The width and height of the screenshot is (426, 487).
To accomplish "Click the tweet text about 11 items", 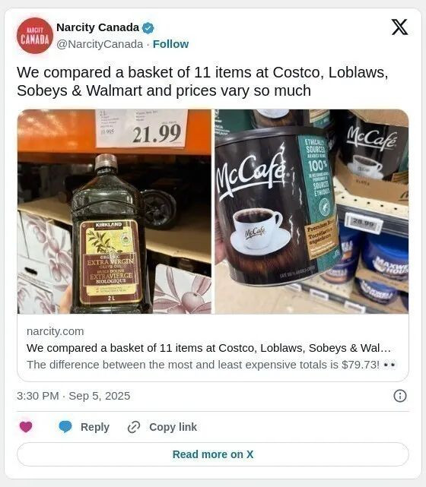I will tap(203, 81).
